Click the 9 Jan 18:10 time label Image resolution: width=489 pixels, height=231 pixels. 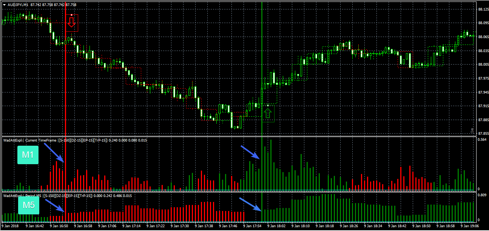tap(301, 226)
